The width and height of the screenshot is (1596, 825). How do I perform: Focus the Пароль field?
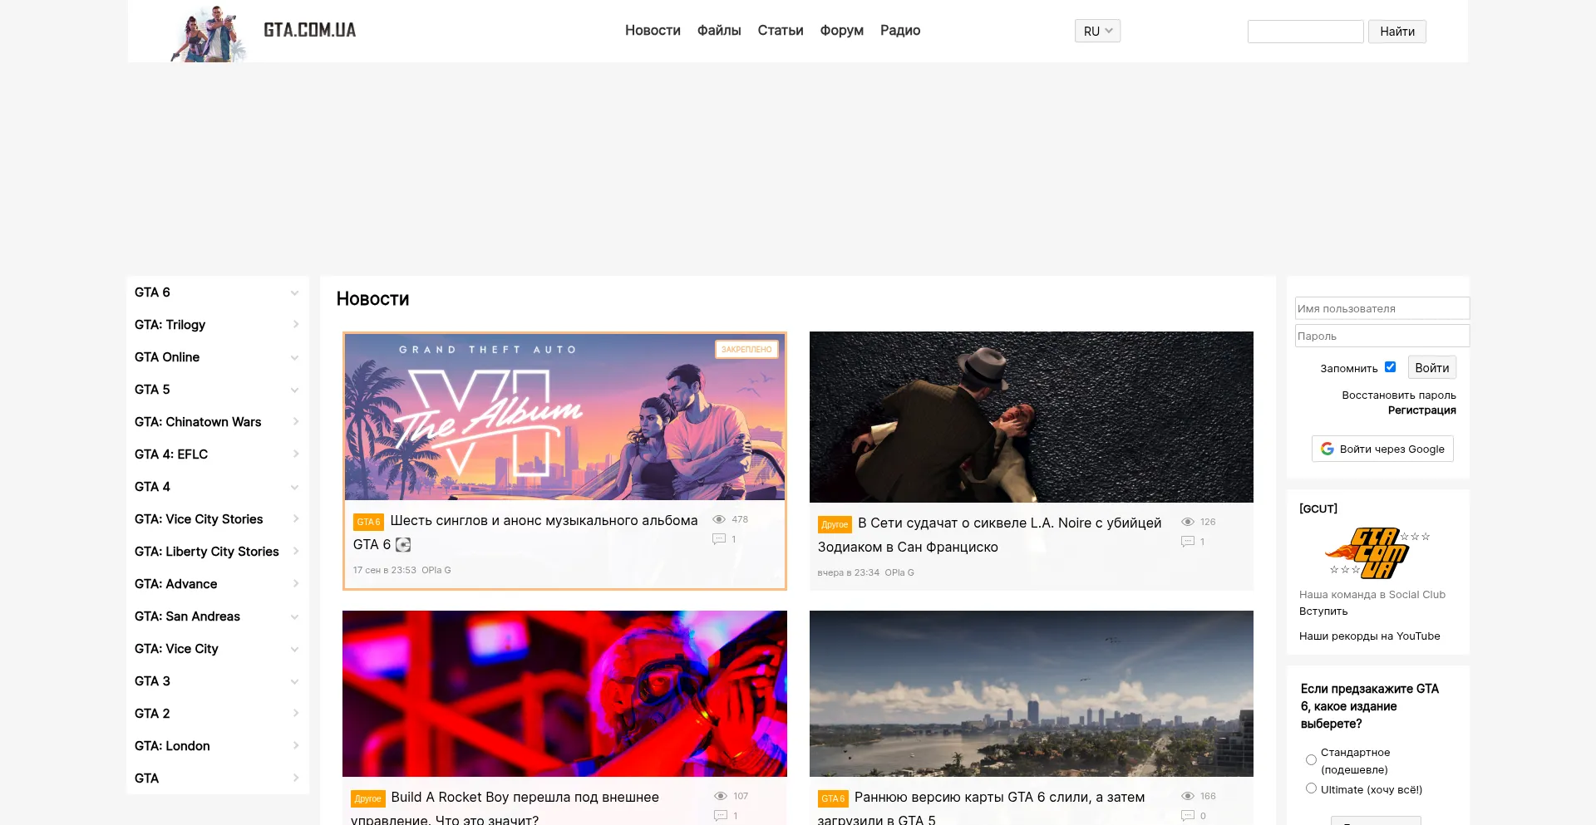click(1382, 336)
